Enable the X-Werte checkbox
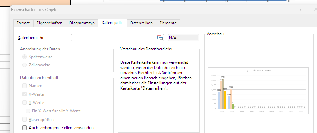The image size is (317, 133). (25, 103)
